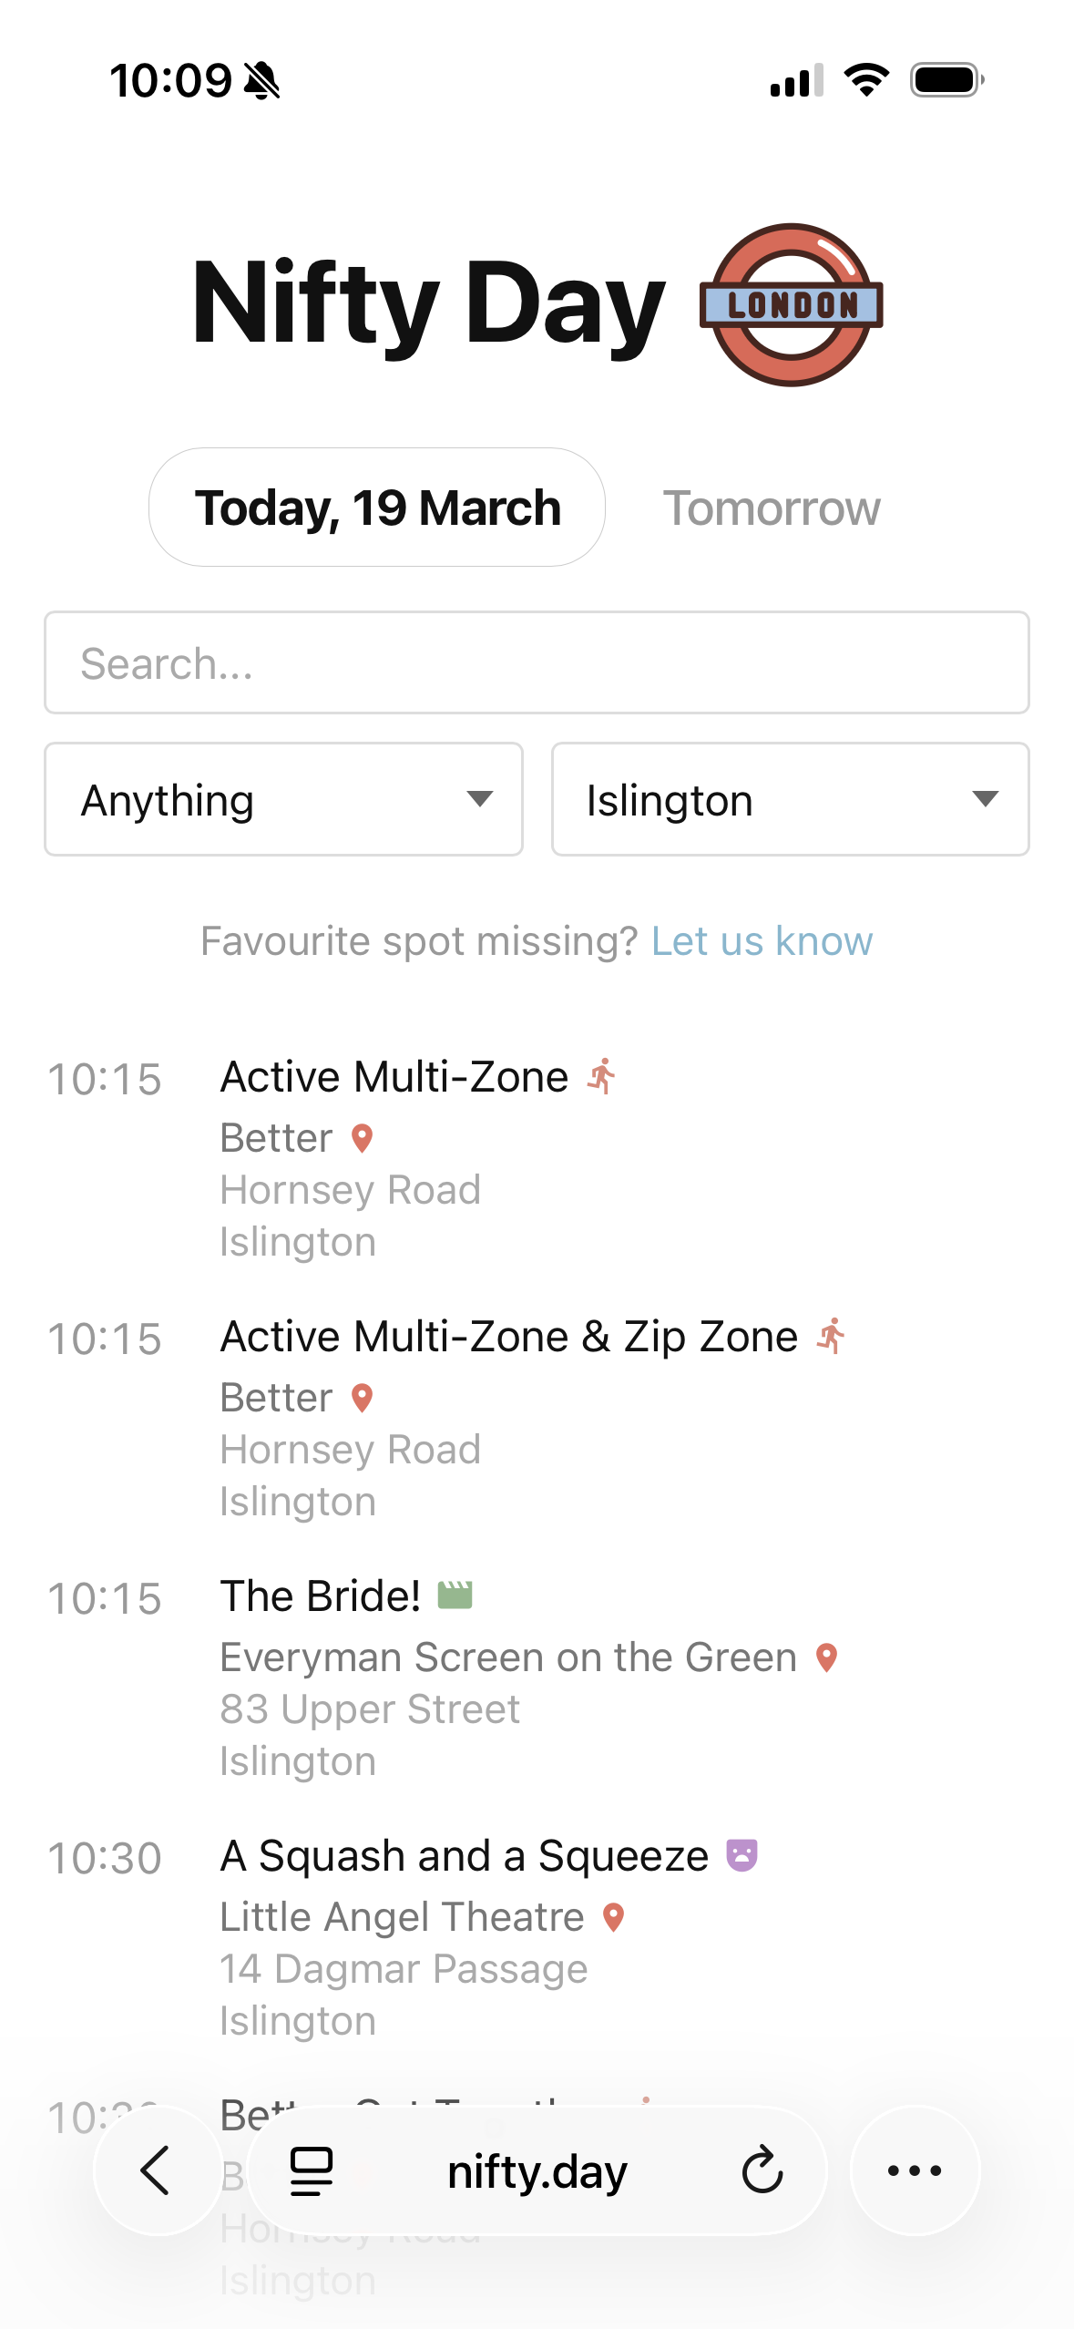Follow the Let us know link
The image size is (1074, 2329).
(x=762, y=940)
